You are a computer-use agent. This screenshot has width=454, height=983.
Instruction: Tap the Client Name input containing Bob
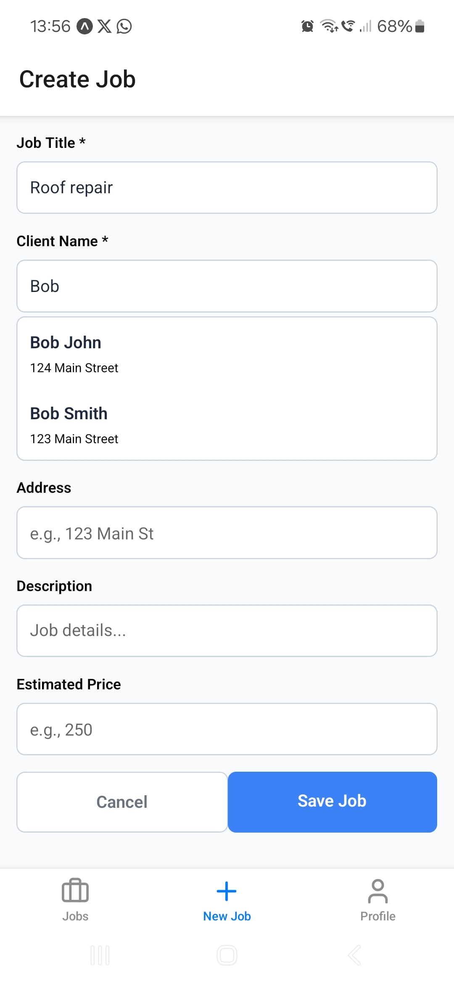pos(227,286)
